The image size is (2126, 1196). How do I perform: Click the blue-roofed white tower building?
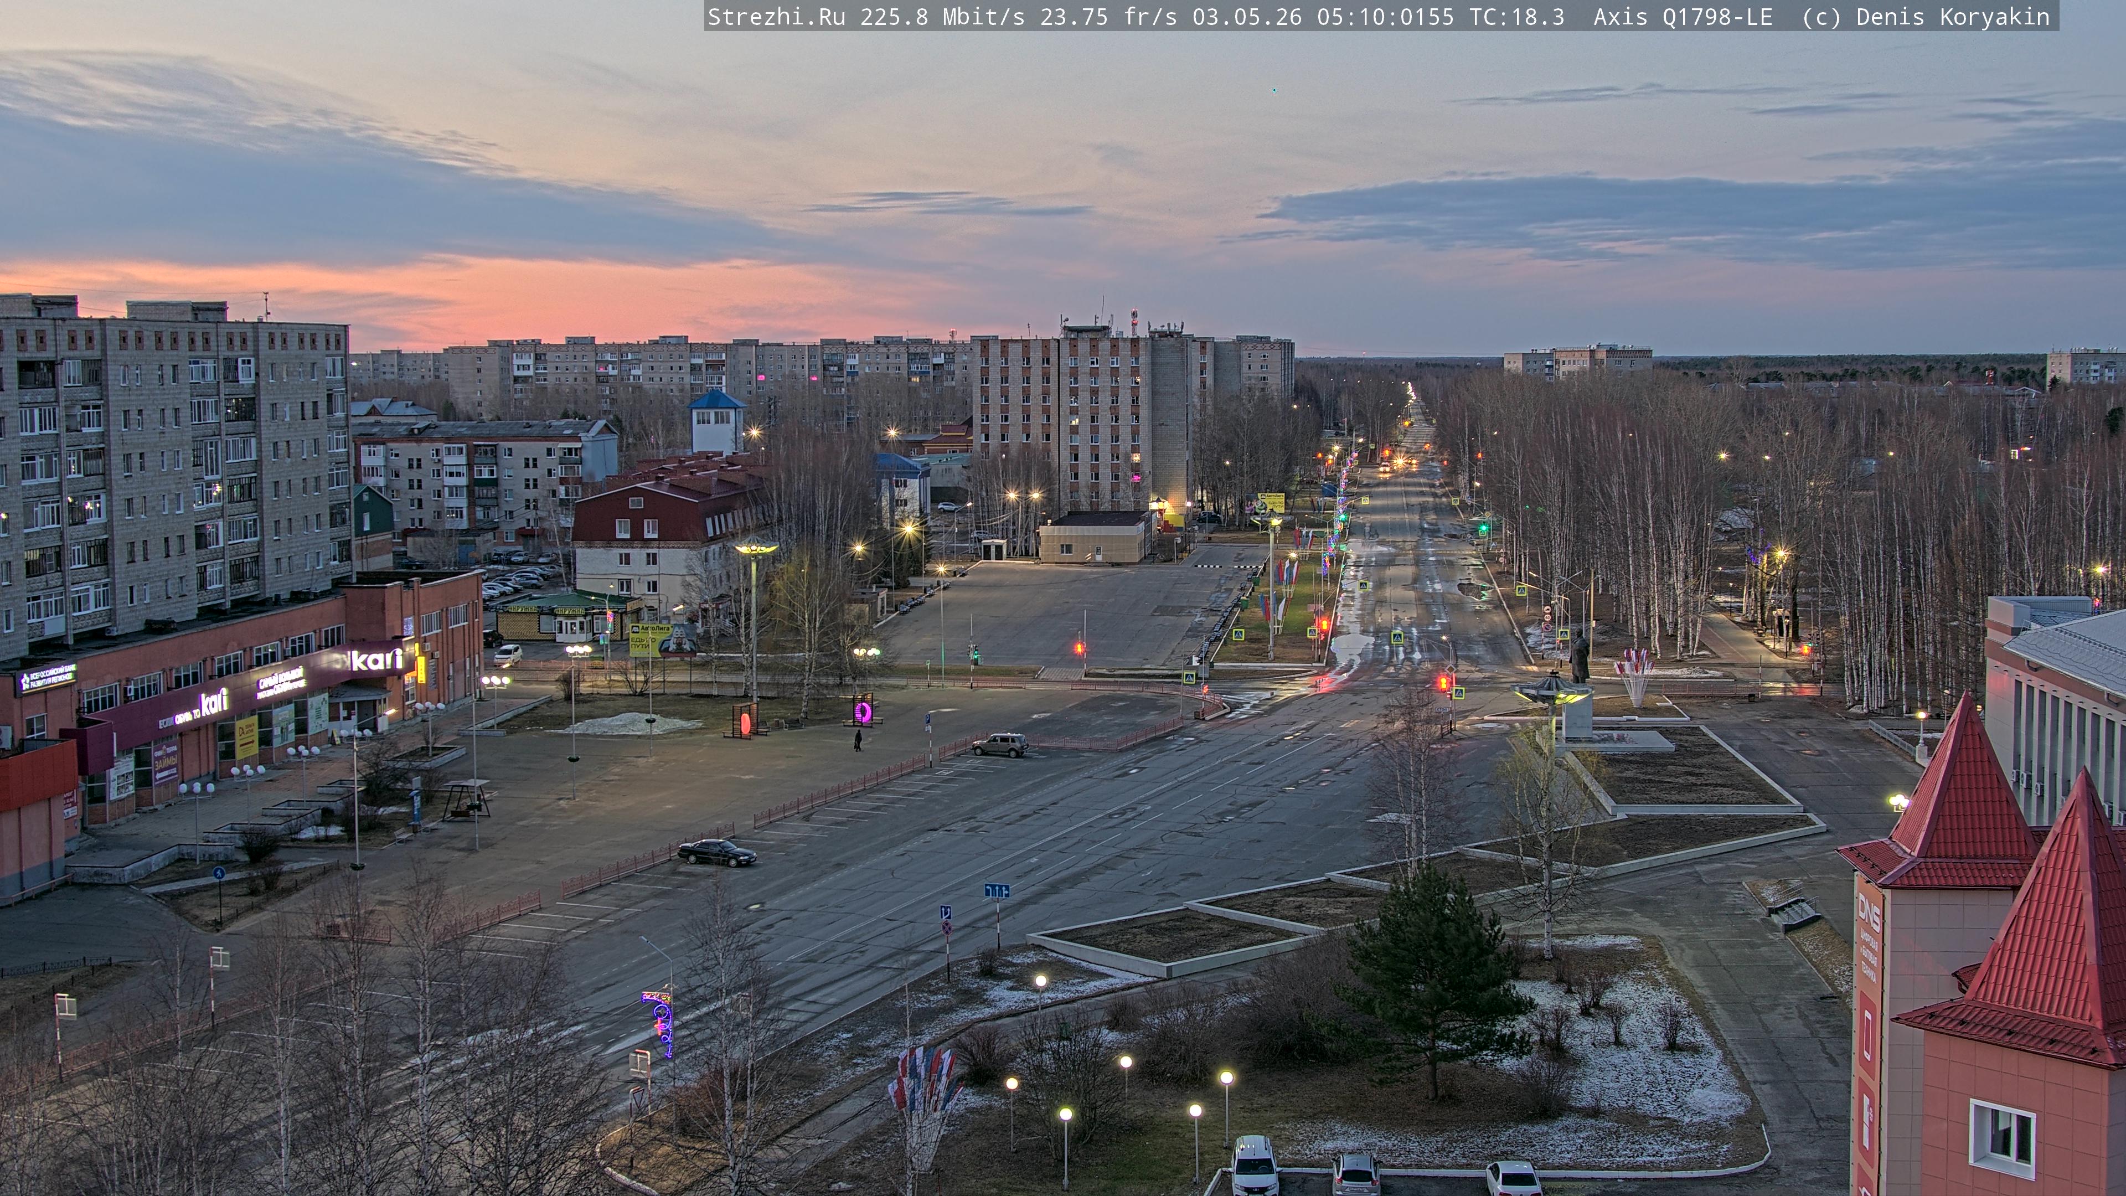(x=716, y=422)
